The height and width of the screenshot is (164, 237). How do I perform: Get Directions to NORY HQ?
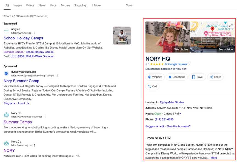[176, 77]
